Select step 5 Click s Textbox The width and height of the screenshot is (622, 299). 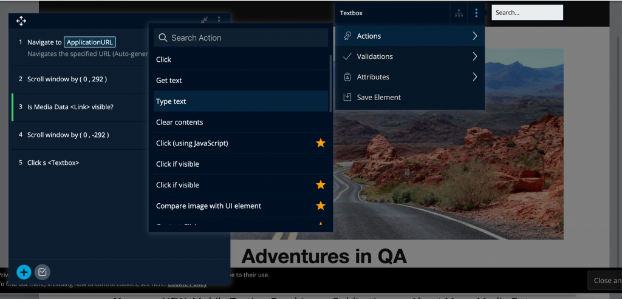pyautogui.click(x=53, y=163)
